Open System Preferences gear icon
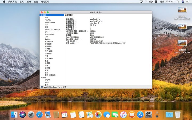The image size is (192, 120). (149, 115)
